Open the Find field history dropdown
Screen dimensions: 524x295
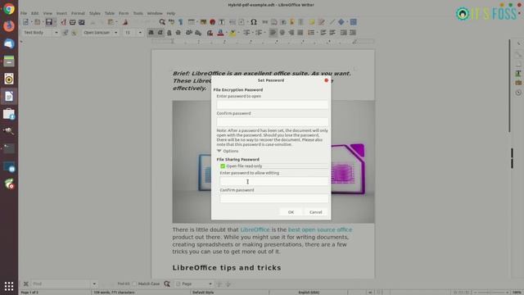click(x=94, y=284)
